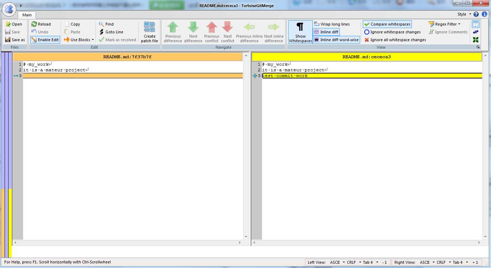Go to Next inline difference

pyautogui.click(x=274, y=32)
